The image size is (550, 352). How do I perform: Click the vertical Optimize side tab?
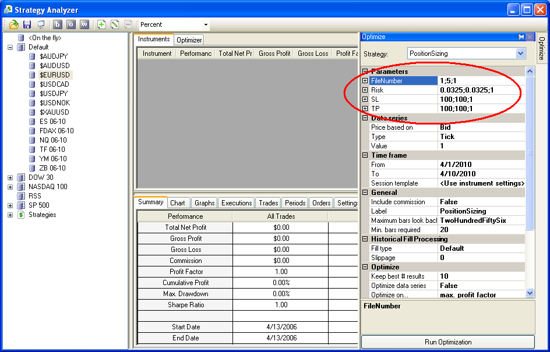[542, 48]
